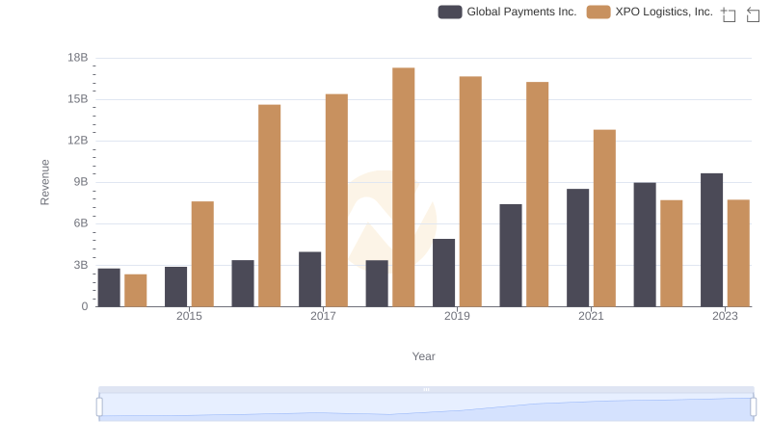Image resolution: width=771 pixels, height=444 pixels.
Task: Toggle Global Payments Inc. legend series
Action: pos(507,12)
